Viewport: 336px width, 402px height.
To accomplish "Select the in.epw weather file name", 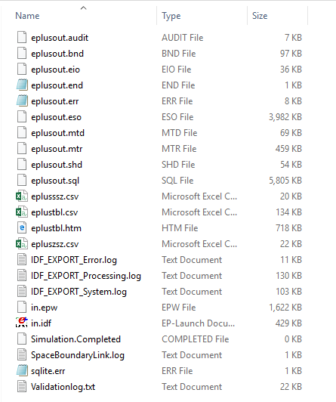I will [44, 308].
